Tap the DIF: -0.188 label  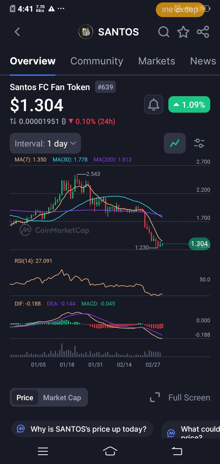[28, 304]
